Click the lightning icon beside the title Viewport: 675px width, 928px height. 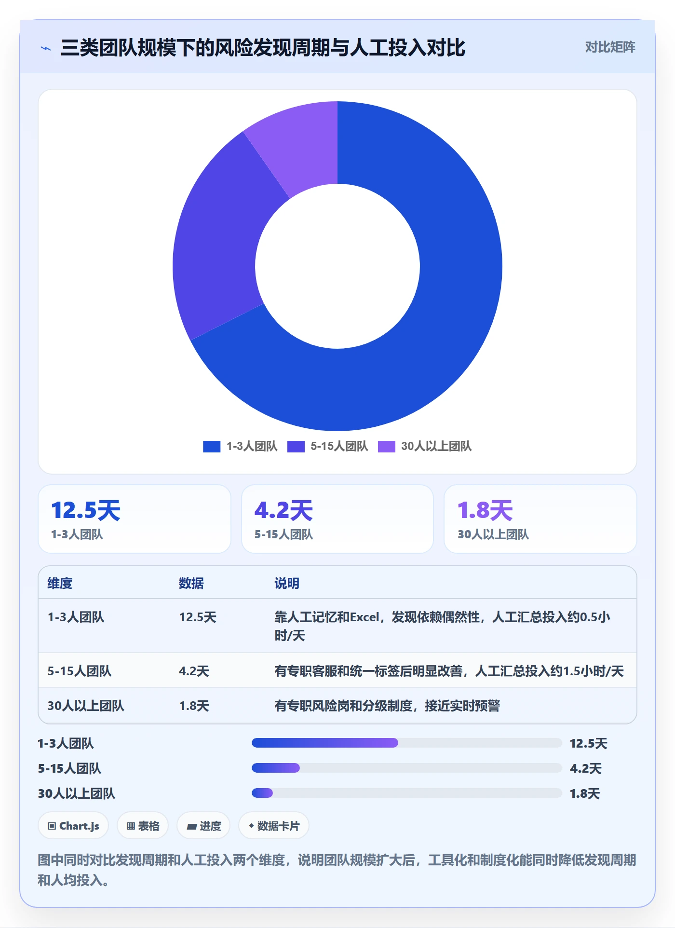pyautogui.click(x=46, y=48)
